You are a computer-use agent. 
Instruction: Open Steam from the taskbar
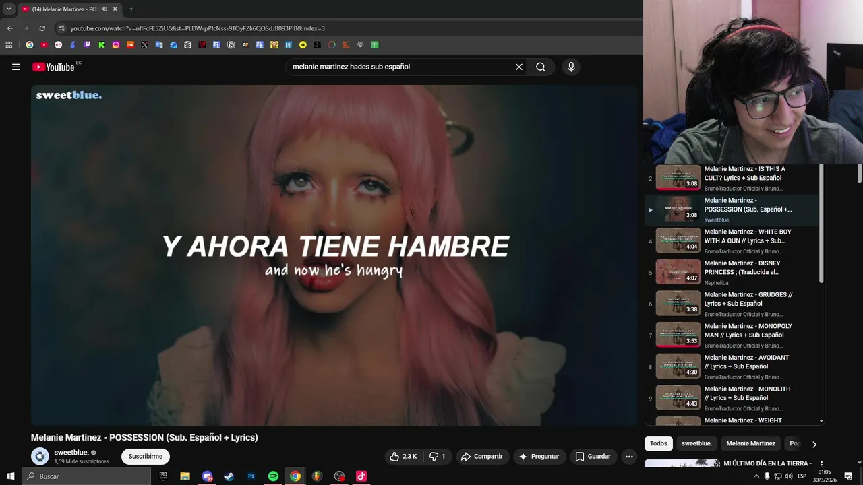229,476
